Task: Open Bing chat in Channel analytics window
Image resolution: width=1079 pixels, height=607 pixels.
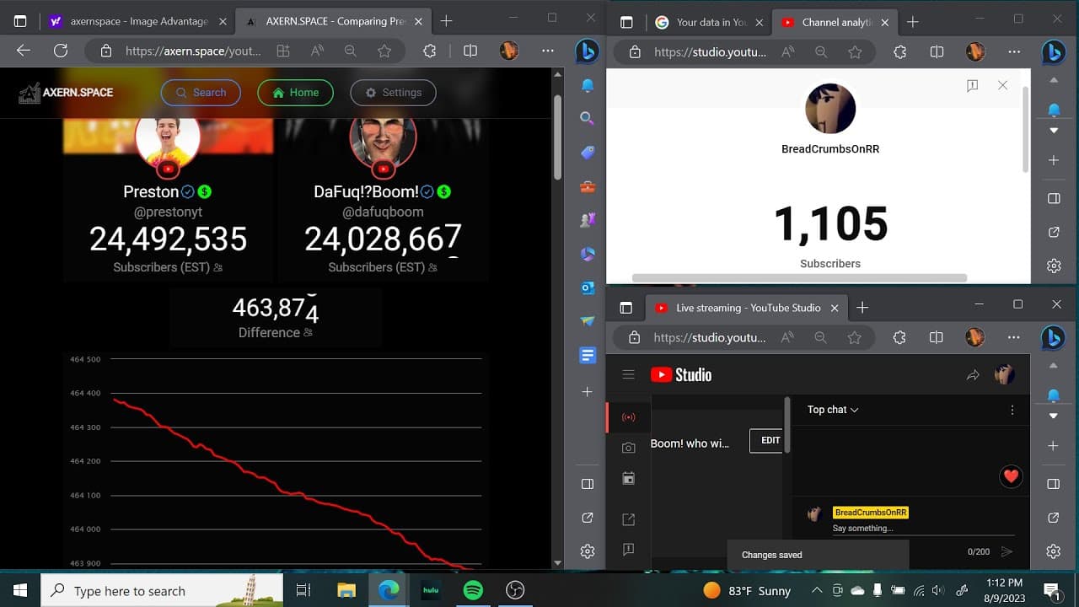Action: coord(1053,52)
